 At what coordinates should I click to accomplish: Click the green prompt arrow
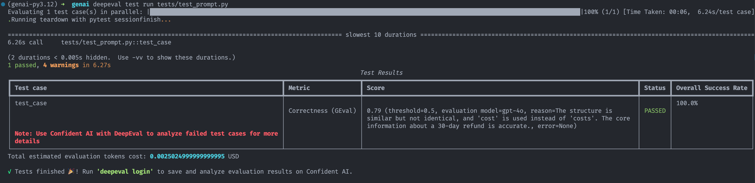point(63,4)
